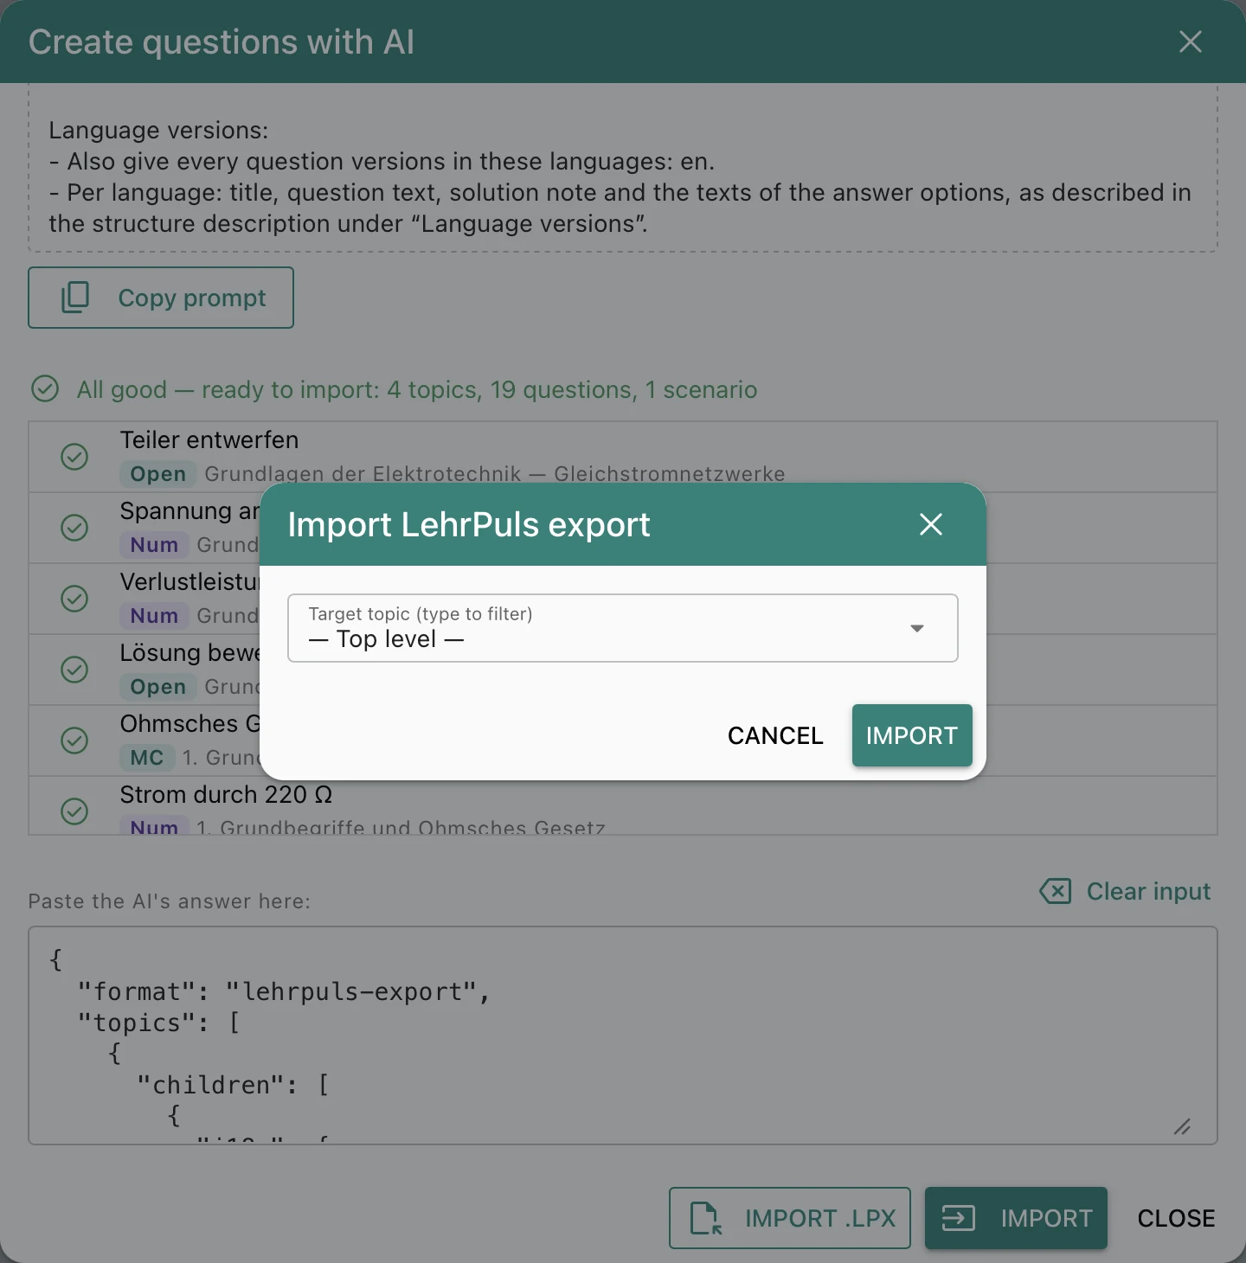Screen dimensions: 1246x1263
Task: Close the Create questions with AI window
Action: pos(1191,42)
